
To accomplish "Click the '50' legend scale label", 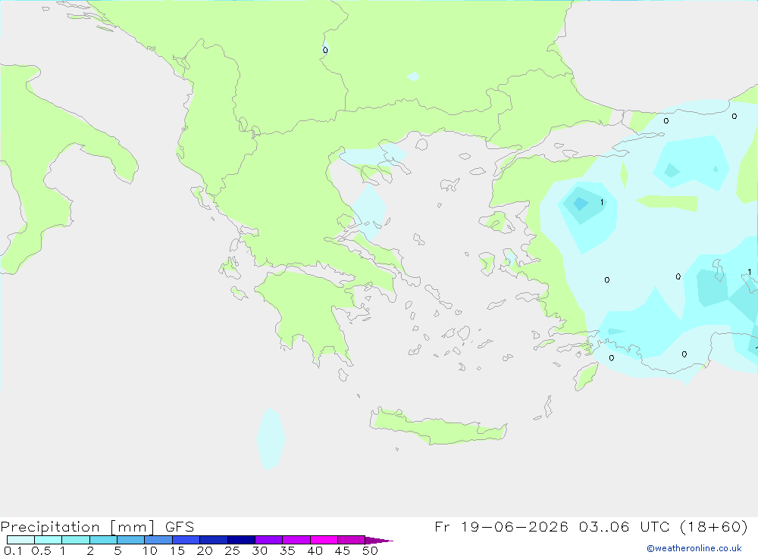I will coord(370,550).
